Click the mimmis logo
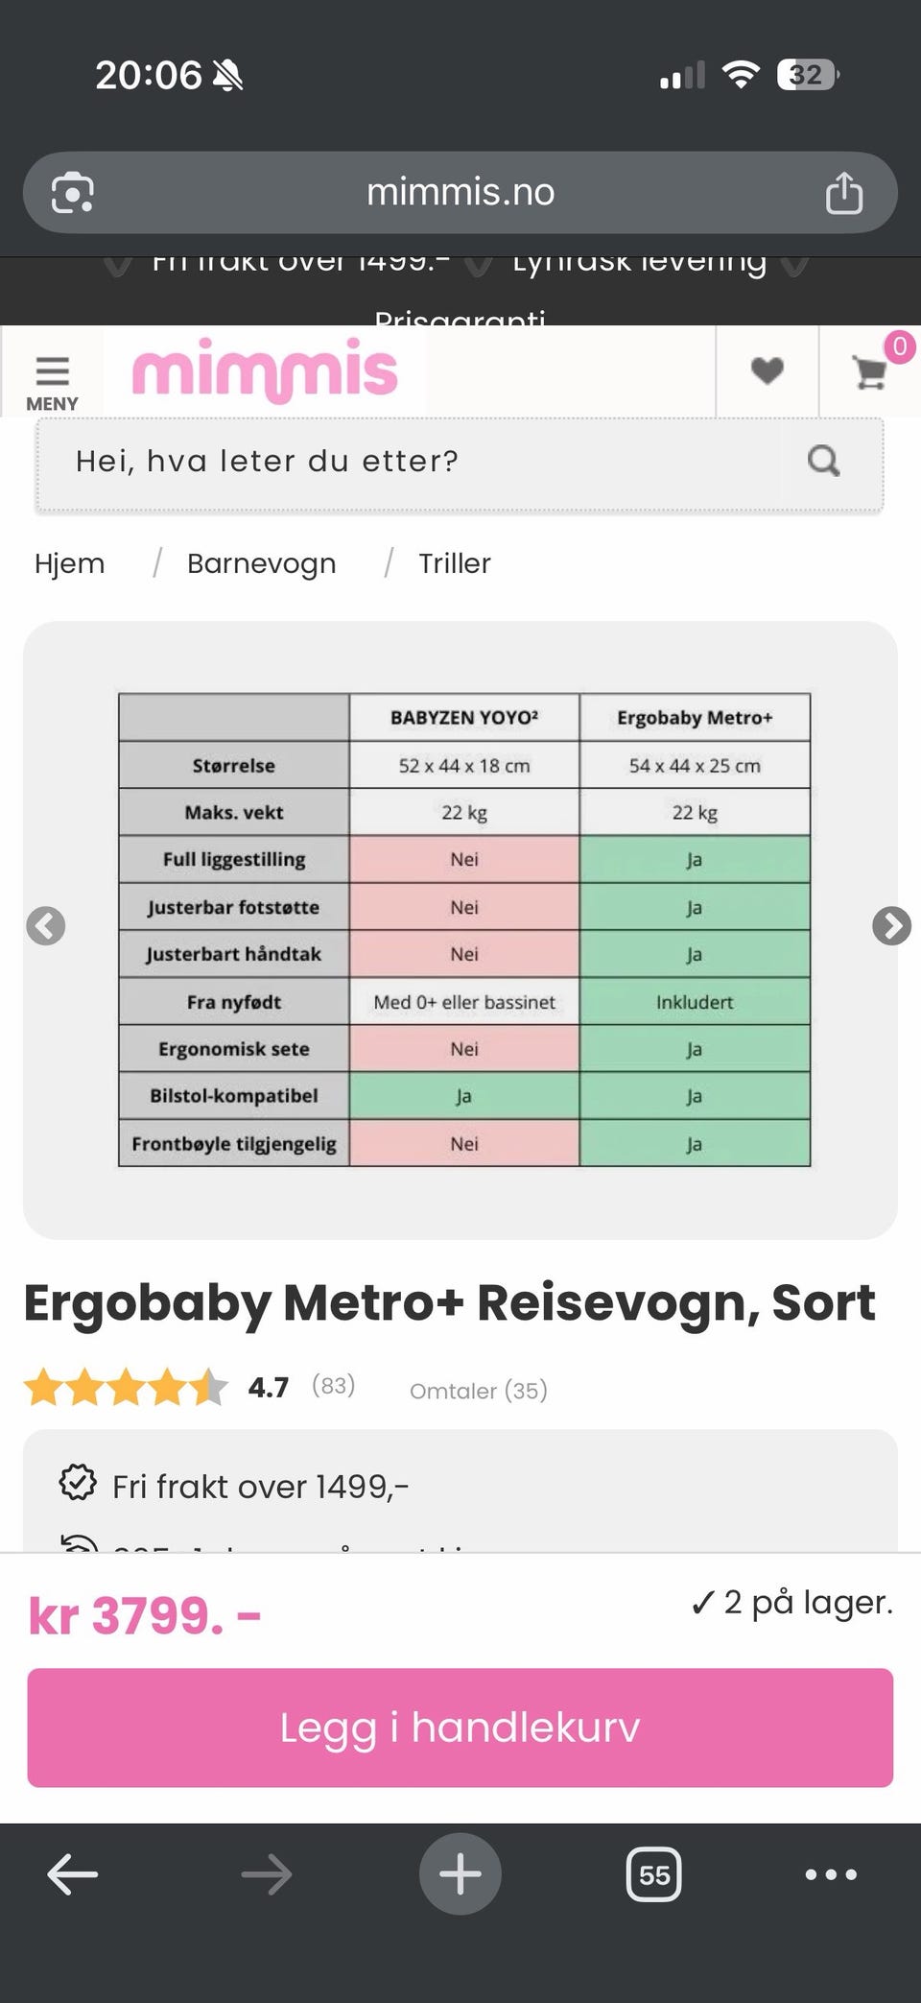The image size is (921, 2003). [x=265, y=370]
